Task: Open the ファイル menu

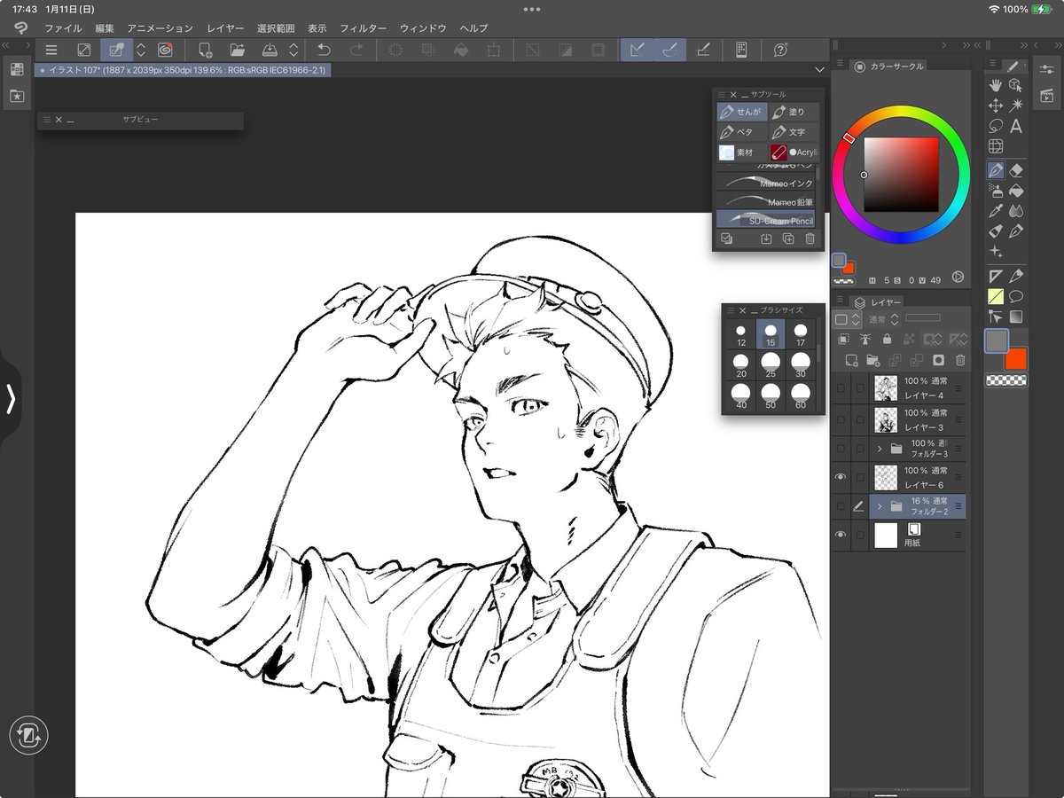Action: [63, 28]
